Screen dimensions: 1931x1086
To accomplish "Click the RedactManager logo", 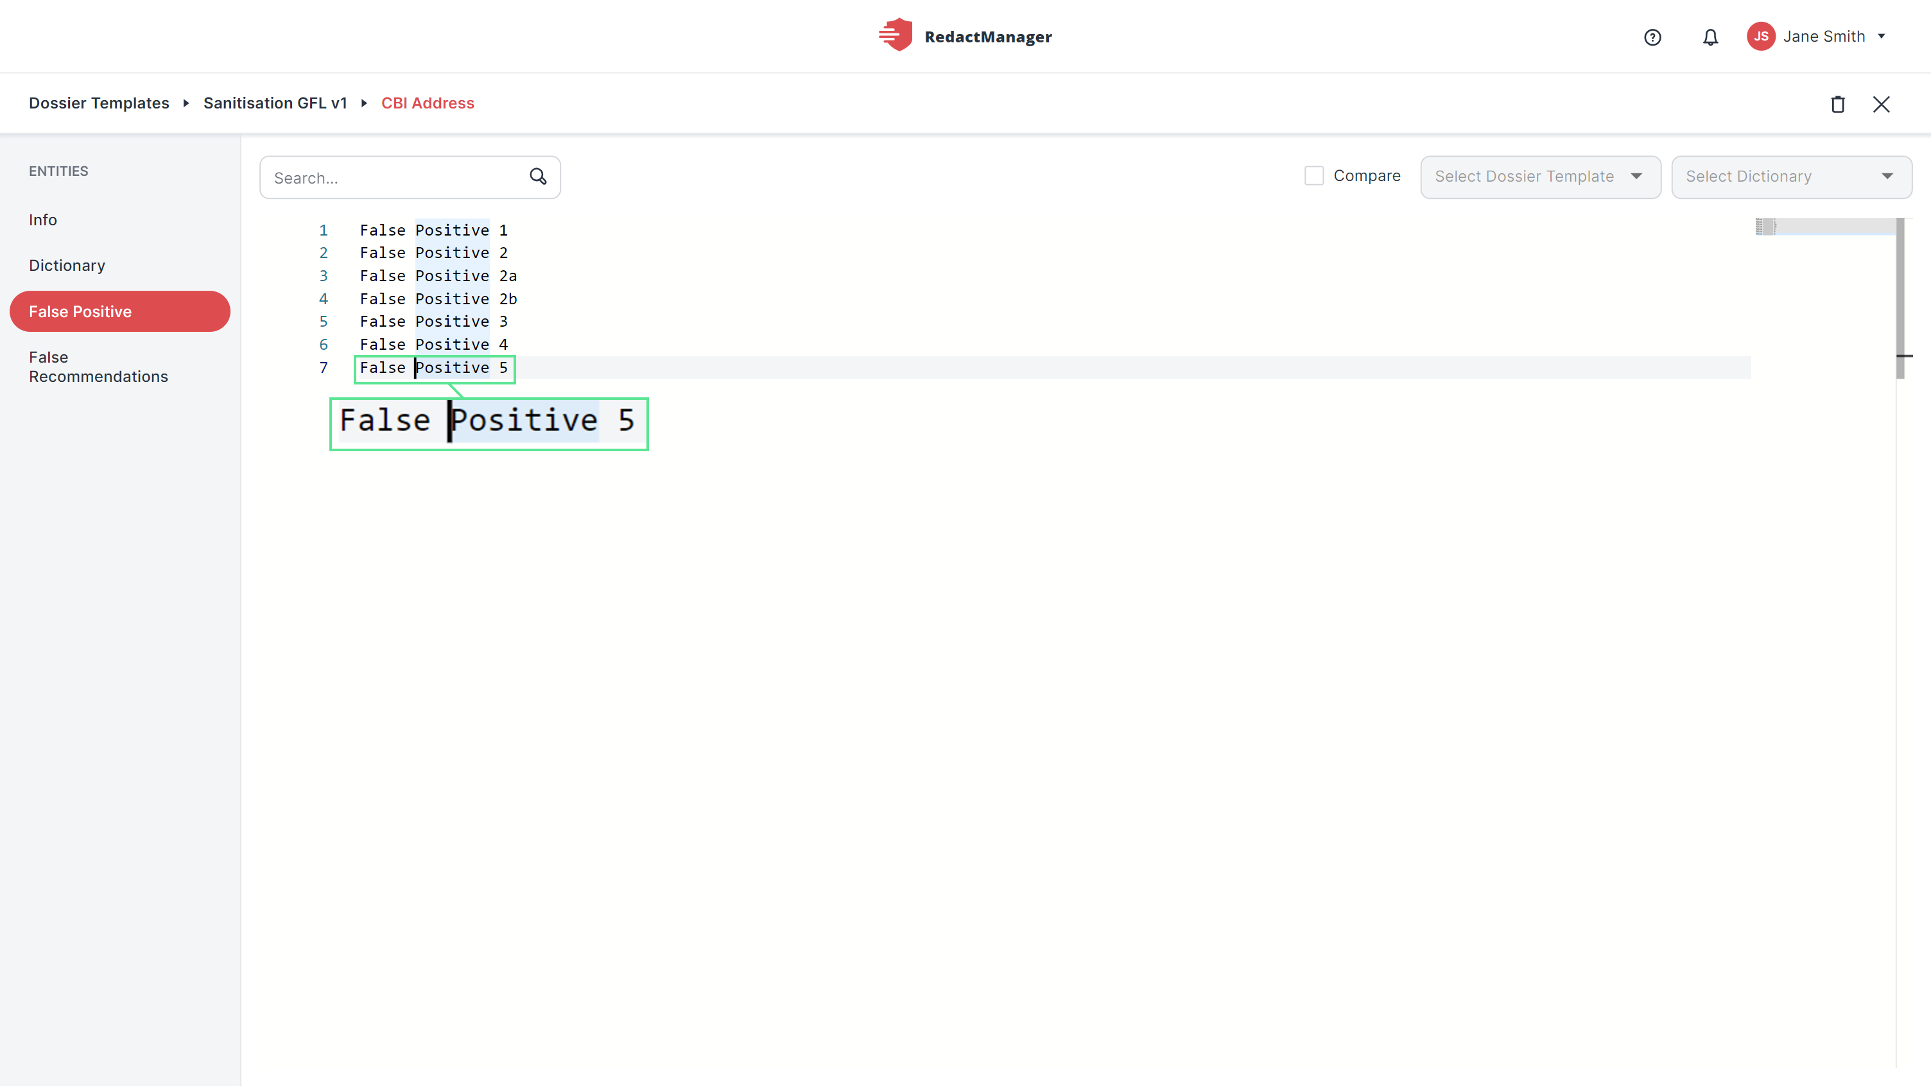I will 965,35.
